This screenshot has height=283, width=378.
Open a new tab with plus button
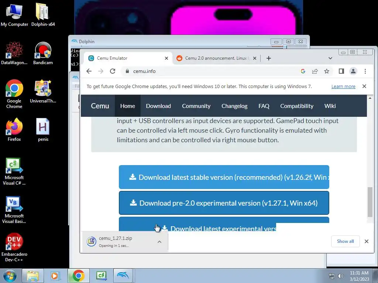pyautogui.click(x=269, y=58)
